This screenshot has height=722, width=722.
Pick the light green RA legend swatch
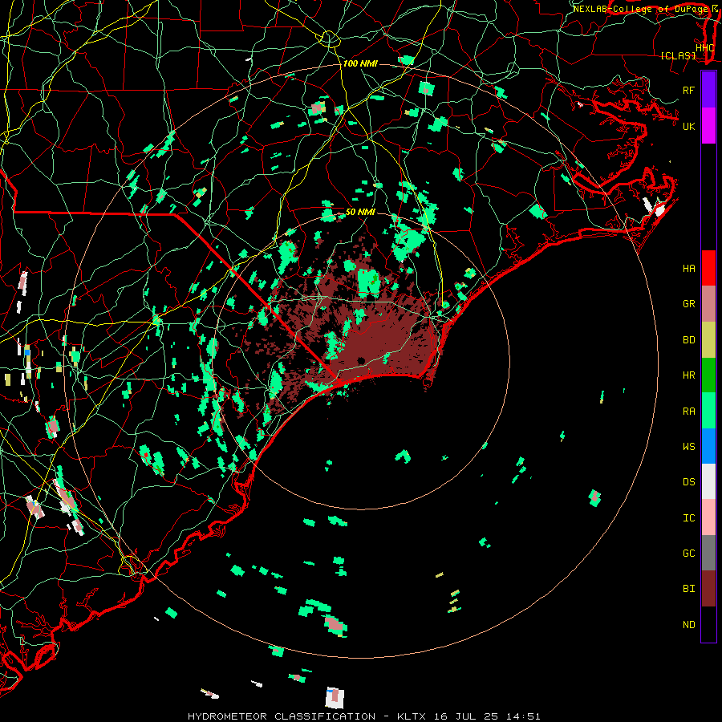click(x=708, y=411)
